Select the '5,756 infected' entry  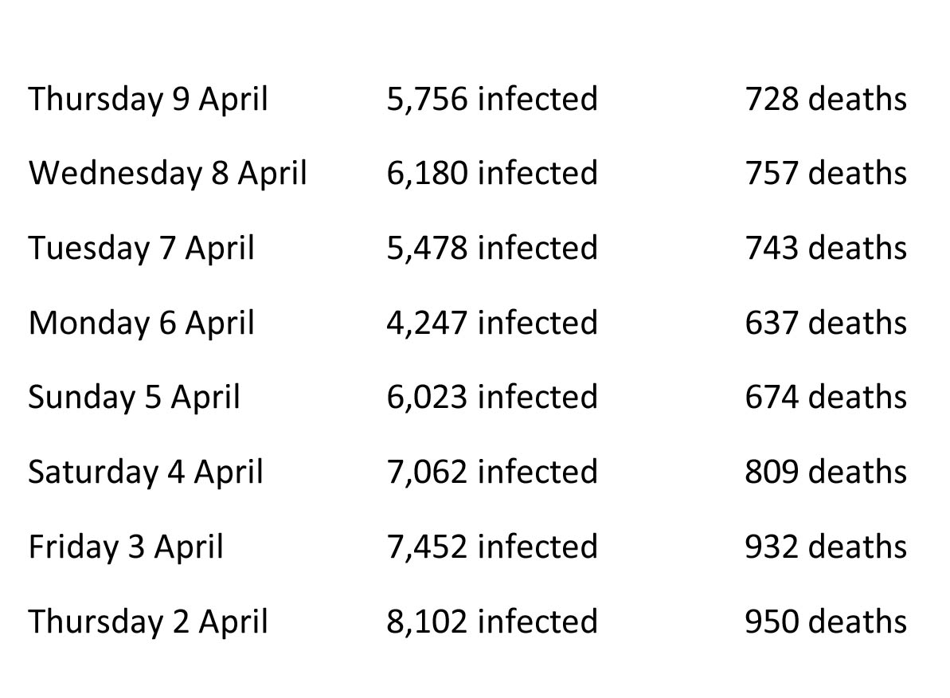[x=492, y=98]
